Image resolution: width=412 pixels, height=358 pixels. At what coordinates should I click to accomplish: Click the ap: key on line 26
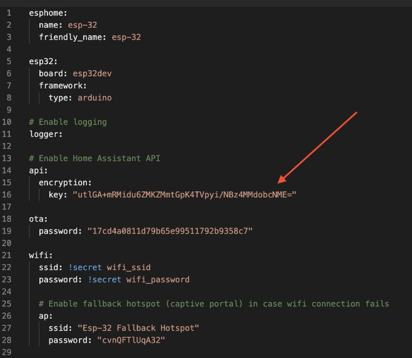click(x=46, y=316)
